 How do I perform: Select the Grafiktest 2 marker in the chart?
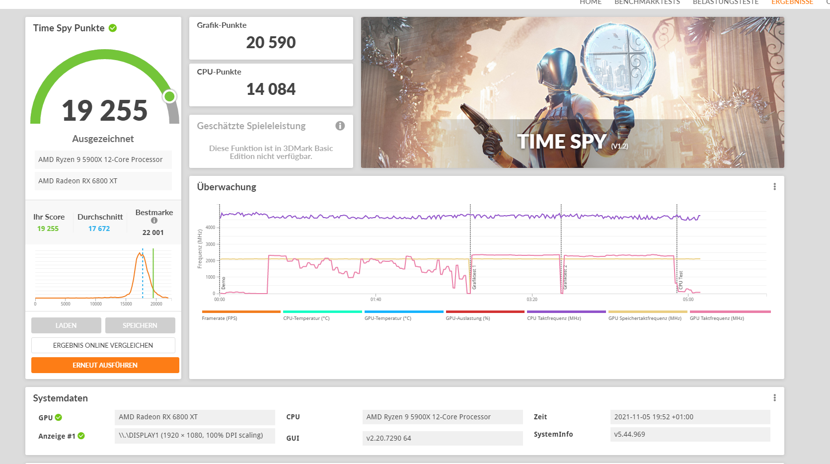565,278
